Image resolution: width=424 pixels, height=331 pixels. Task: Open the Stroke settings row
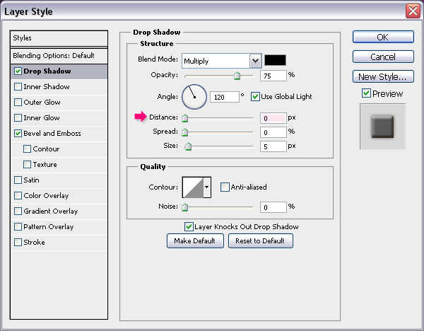(59, 243)
